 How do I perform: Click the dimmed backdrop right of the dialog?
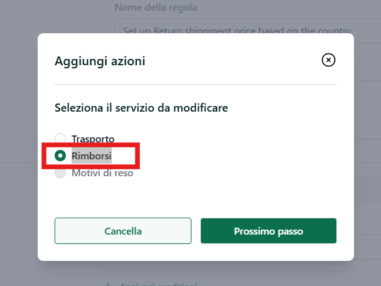pyautogui.click(x=367, y=146)
